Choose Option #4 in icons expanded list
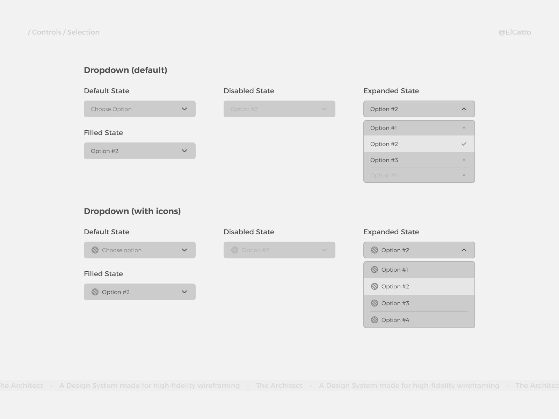 tap(395, 320)
